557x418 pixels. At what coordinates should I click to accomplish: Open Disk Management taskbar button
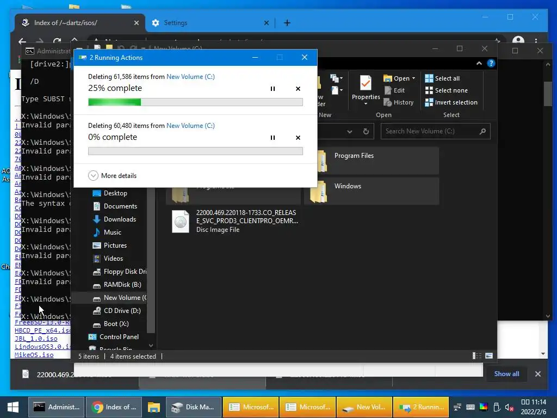(193, 407)
